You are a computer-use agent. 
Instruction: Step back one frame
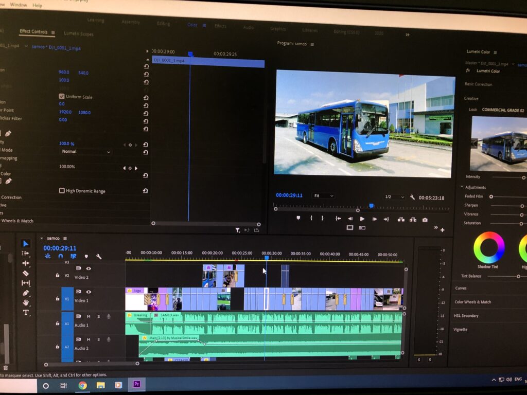point(350,219)
